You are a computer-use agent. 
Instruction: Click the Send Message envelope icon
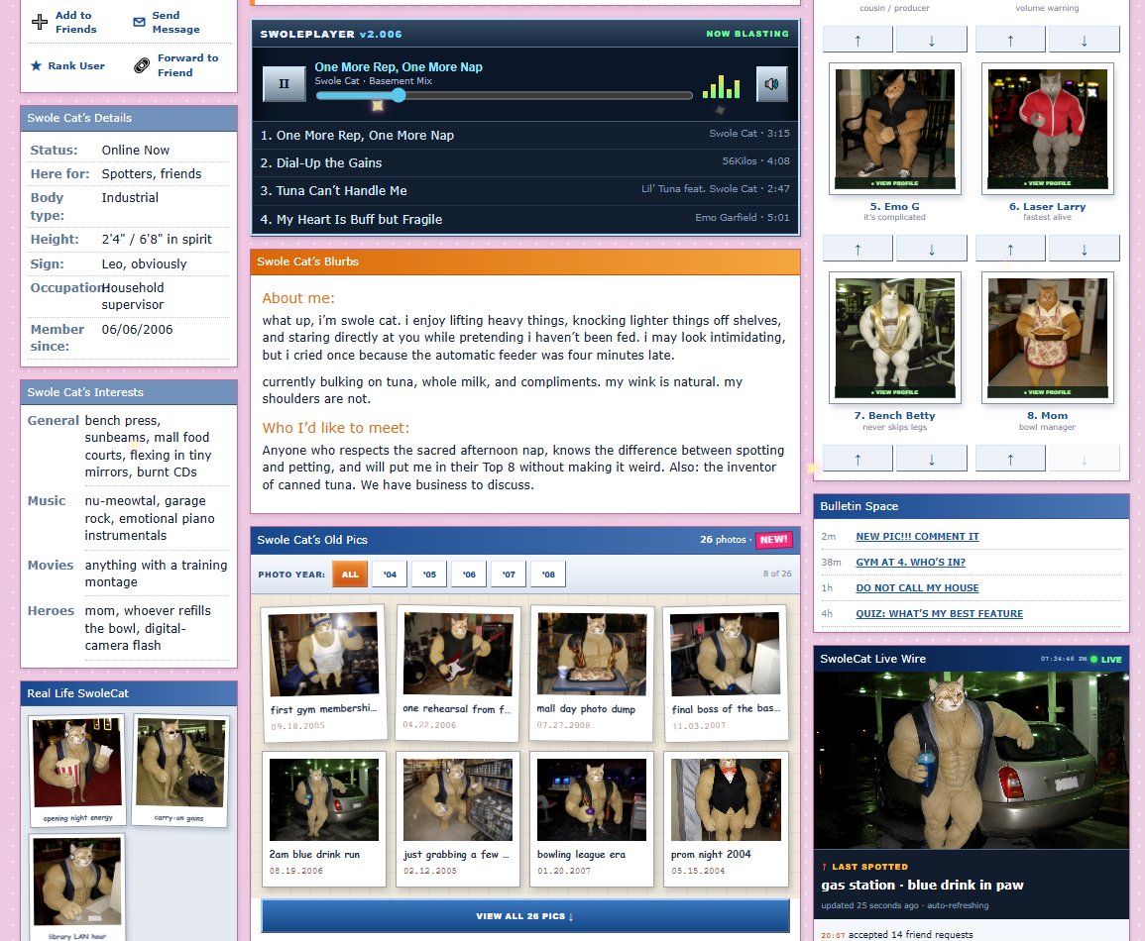click(139, 22)
